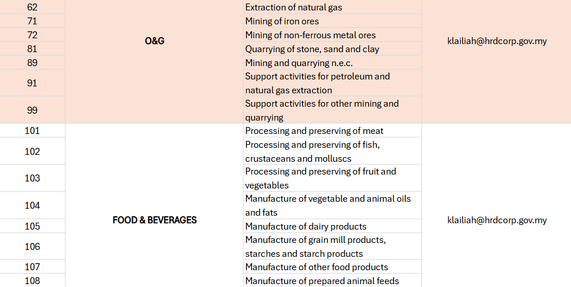The height and width of the screenshot is (287, 571).
Task: Select the code 62 cell
Action: (x=32, y=8)
